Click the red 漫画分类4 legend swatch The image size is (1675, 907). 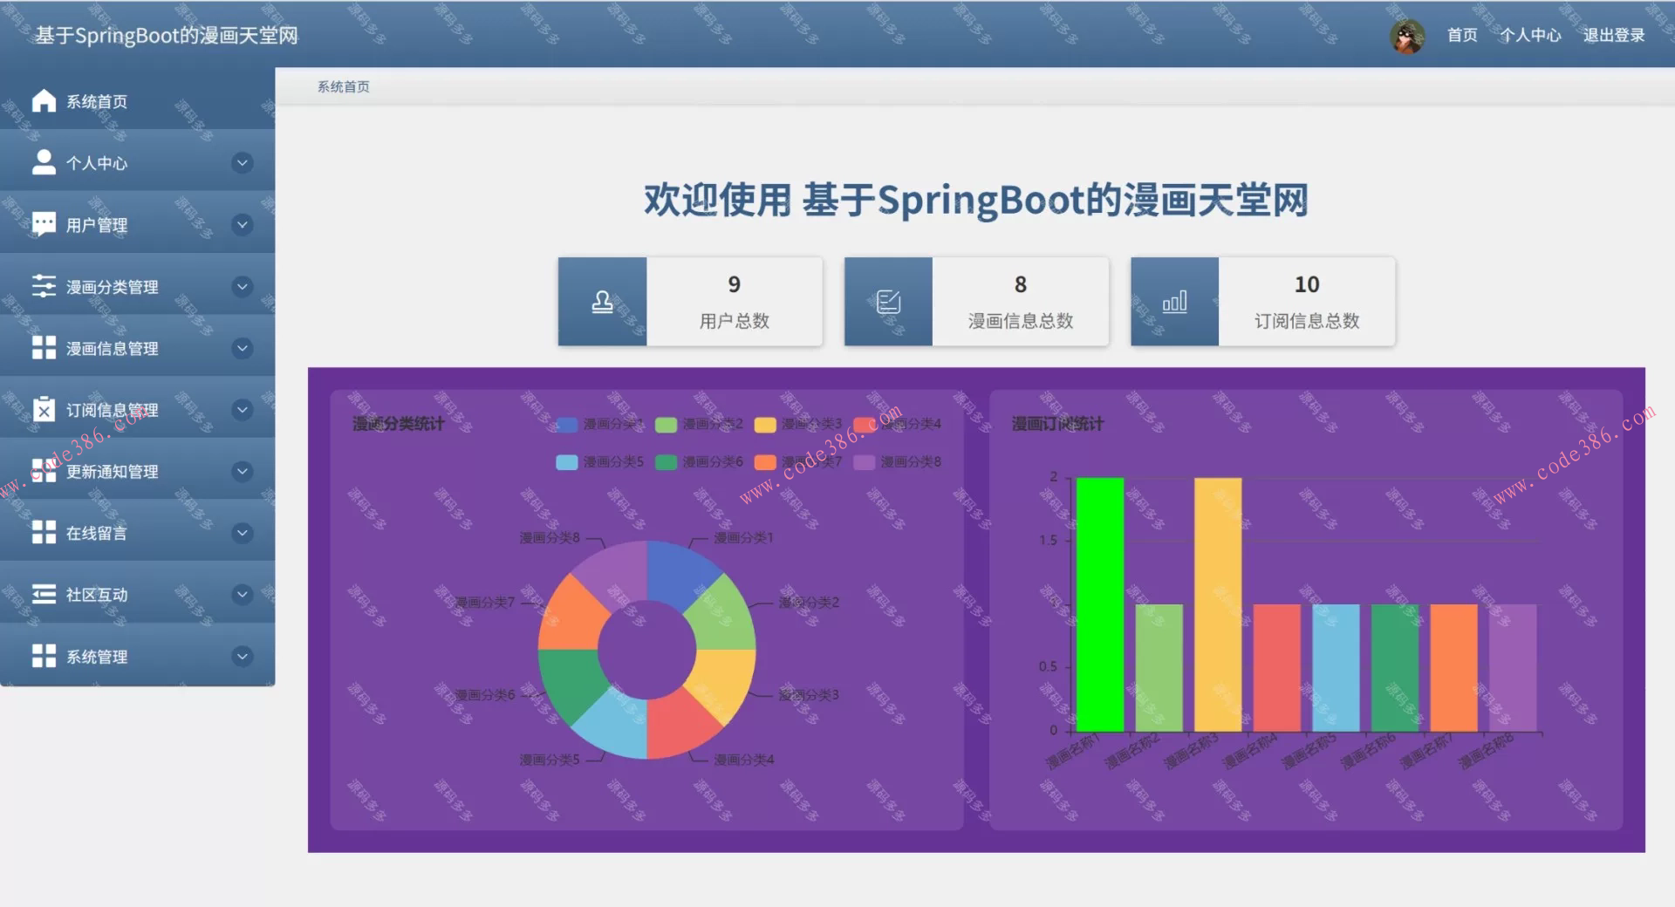(x=864, y=424)
